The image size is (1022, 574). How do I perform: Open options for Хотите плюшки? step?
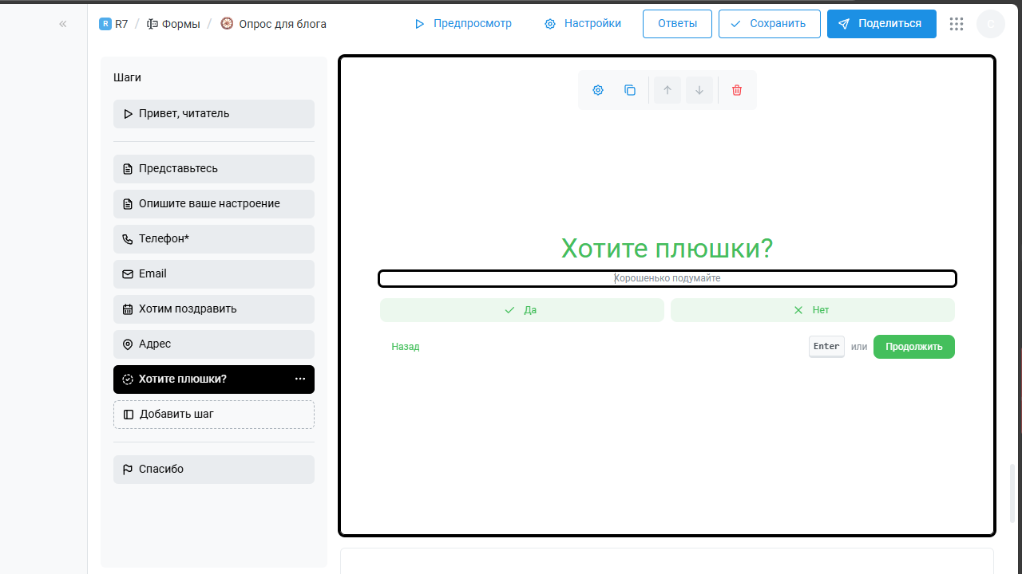pyautogui.click(x=300, y=379)
